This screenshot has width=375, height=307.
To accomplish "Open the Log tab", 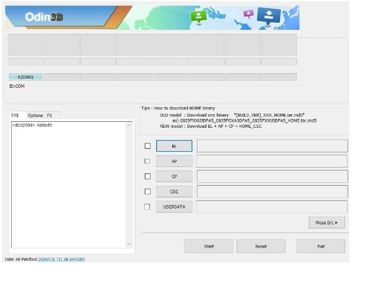I will (x=15, y=115).
